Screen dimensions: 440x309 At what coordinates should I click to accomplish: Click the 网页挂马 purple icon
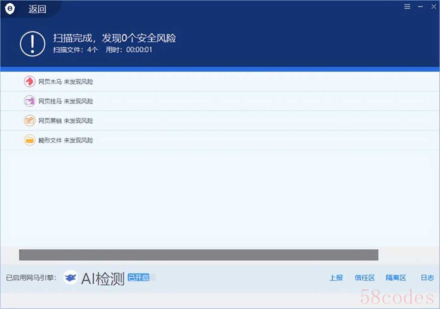point(30,101)
